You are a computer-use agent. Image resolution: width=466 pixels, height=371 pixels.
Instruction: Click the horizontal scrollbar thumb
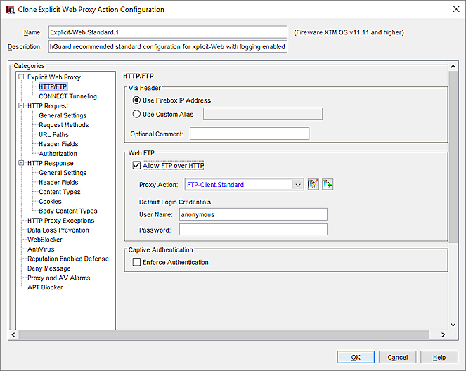pyautogui.click(x=224, y=334)
